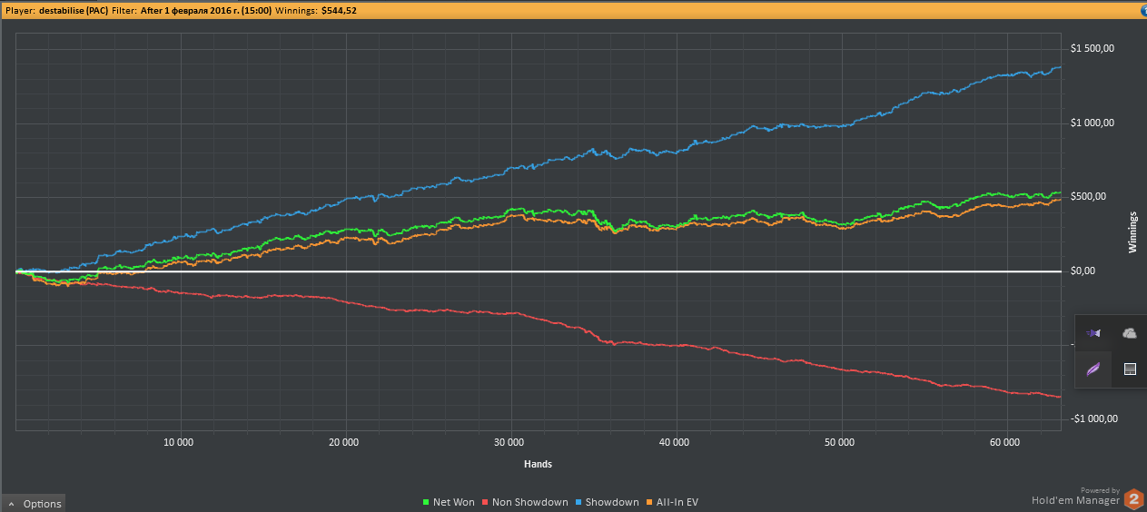Toggle the Showdown legend entry

(x=608, y=502)
